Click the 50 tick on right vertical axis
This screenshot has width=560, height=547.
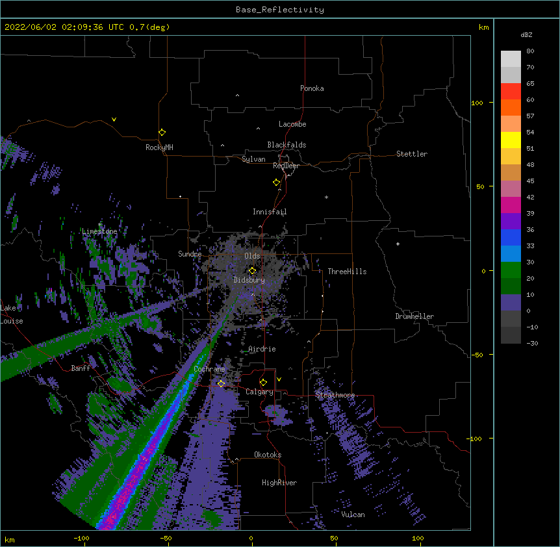click(480, 186)
